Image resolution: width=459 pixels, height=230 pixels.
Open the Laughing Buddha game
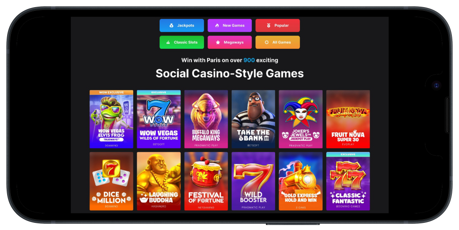[159, 181]
